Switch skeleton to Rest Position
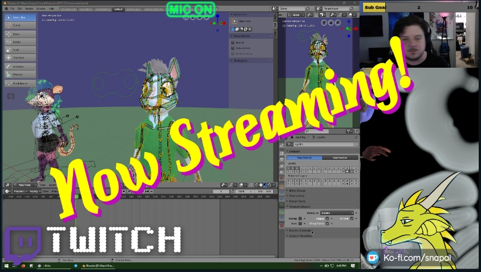The image size is (481, 272). point(340,158)
